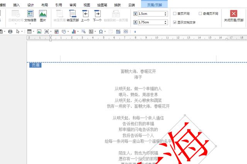Click the text box icon

91,32
